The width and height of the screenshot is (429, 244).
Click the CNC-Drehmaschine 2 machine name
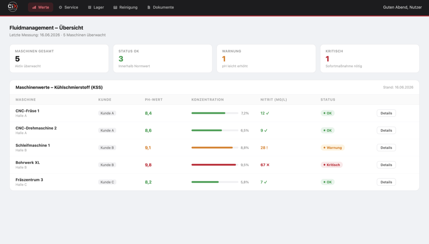click(36, 128)
